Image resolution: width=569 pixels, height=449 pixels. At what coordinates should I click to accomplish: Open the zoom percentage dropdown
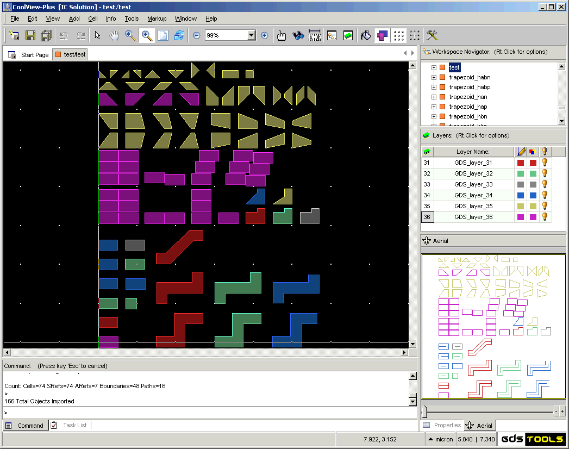coord(252,35)
